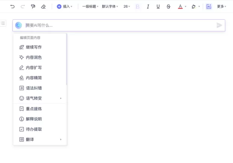Click the 翻译 translate icon
233x163 pixels.
21,139
